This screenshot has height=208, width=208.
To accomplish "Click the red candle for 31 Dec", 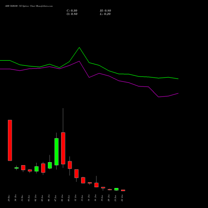I will coord(23,168).
